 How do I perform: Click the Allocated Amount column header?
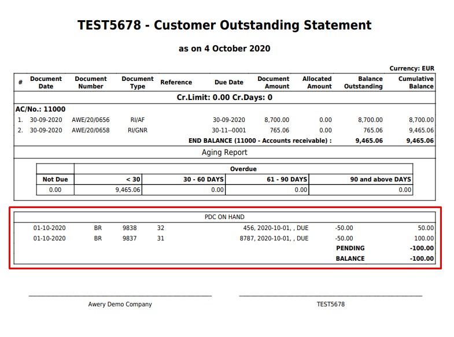[317, 83]
